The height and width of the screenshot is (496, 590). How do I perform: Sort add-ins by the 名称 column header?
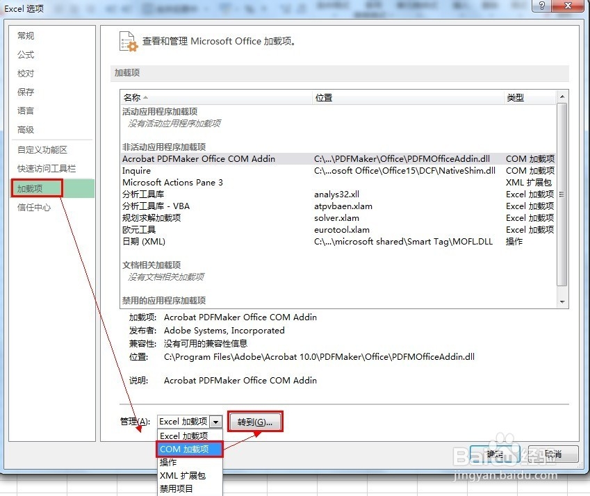click(215, 98)
